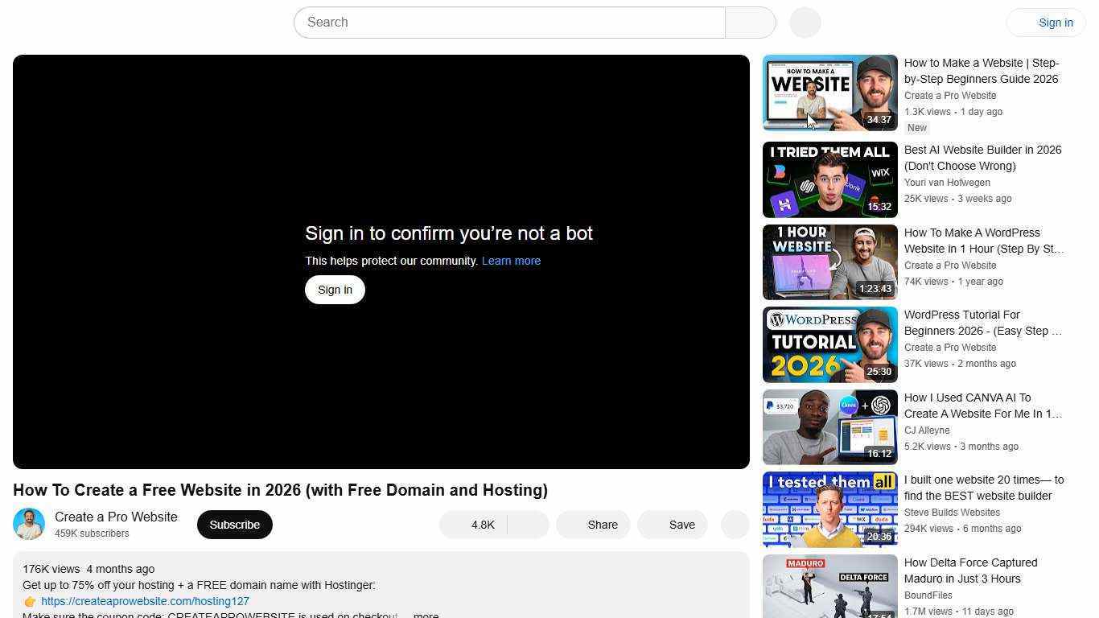Click Sign in at top right

[x=1056, y=22]
